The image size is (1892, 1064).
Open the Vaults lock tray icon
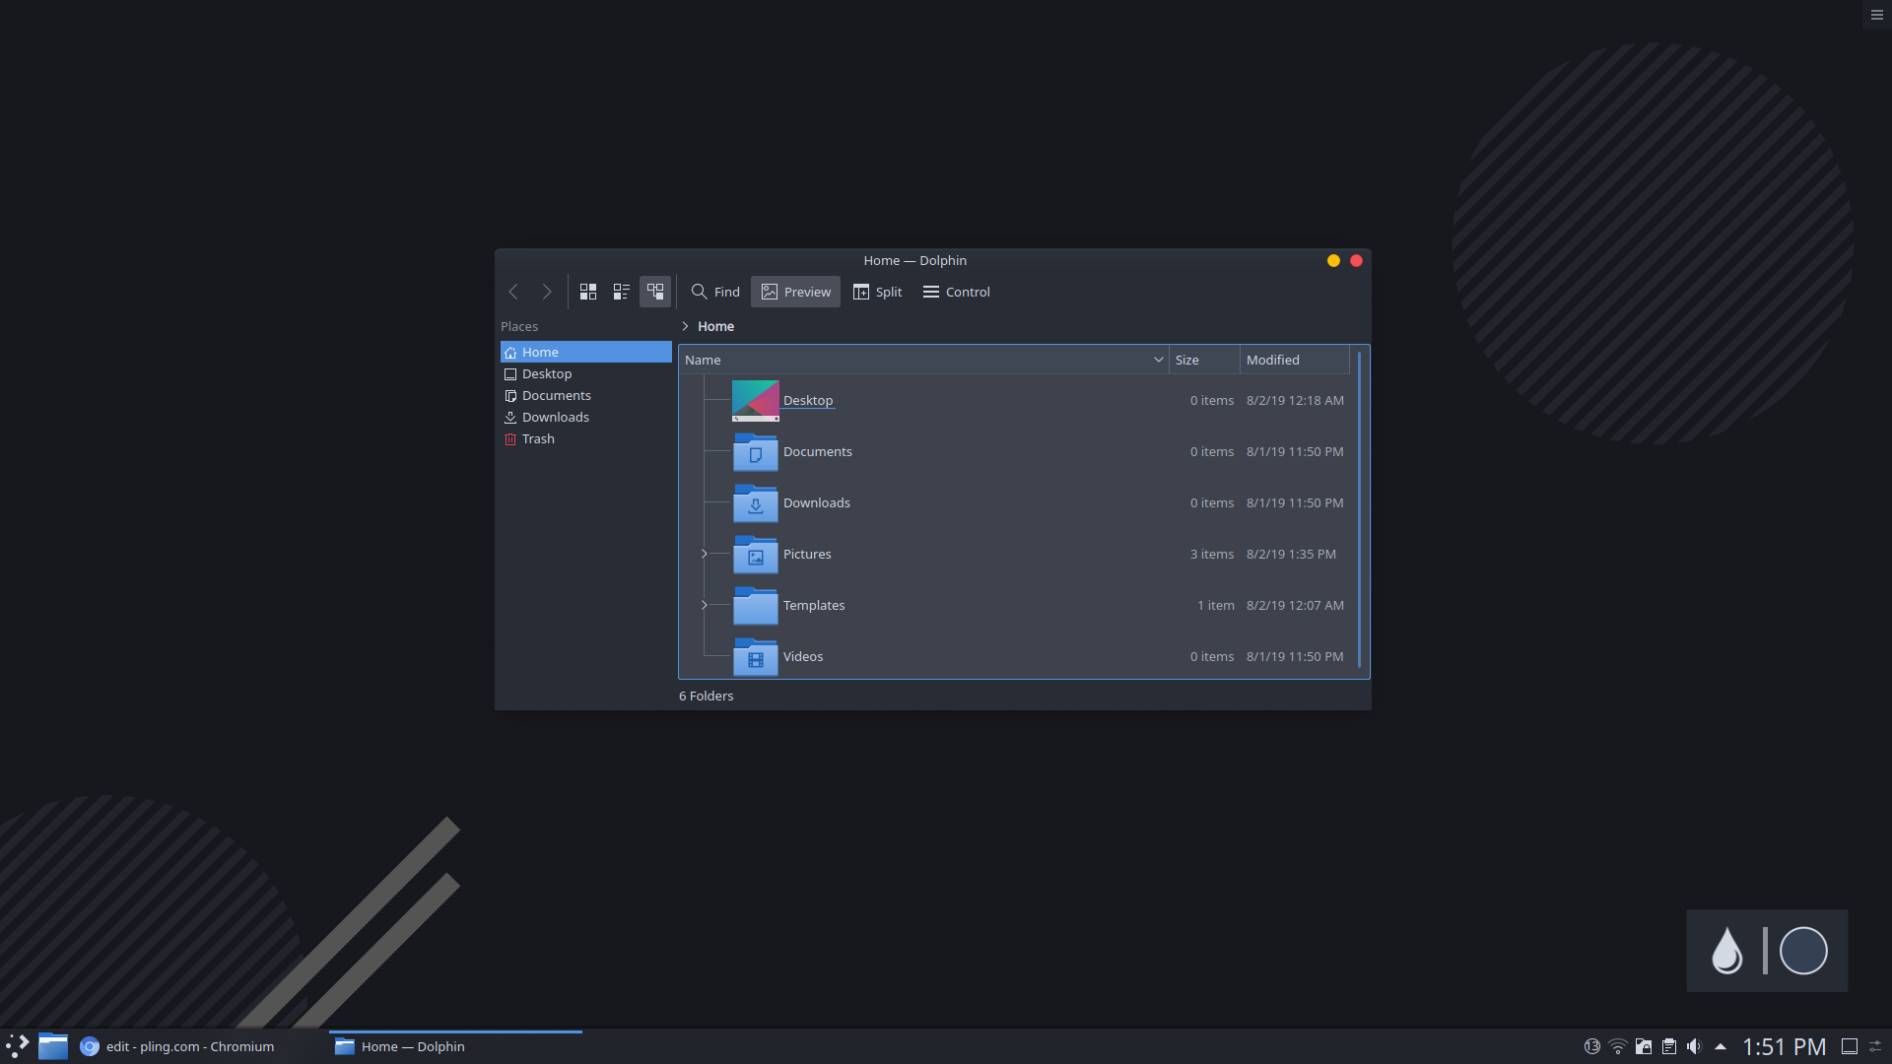pos(1644,1046)
